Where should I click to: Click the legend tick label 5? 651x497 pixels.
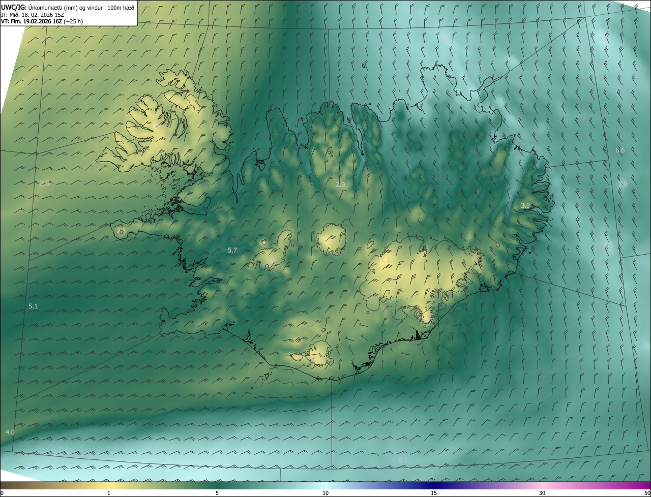pos(217,493)
